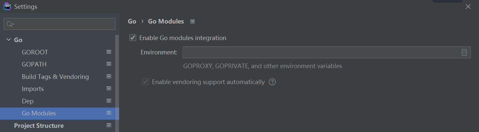Viewport: 479px width, 132px height.
Task: Select GOROOT in the settings tree
Action: [x=35, y=52]
